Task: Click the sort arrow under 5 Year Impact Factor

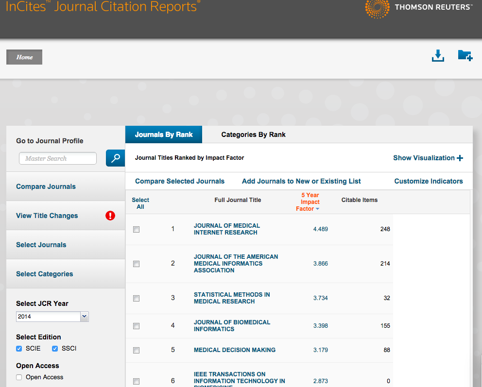Action: point(317,209)
